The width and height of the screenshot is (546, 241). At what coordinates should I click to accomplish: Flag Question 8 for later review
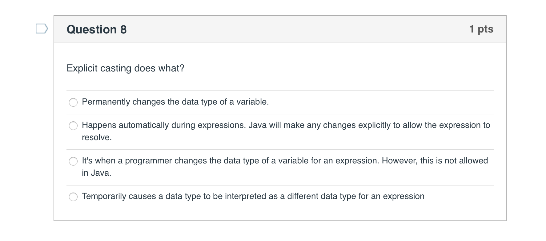[x=42, y=29]
